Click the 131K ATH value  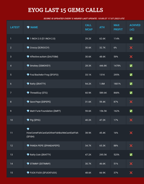coord(102,75)
